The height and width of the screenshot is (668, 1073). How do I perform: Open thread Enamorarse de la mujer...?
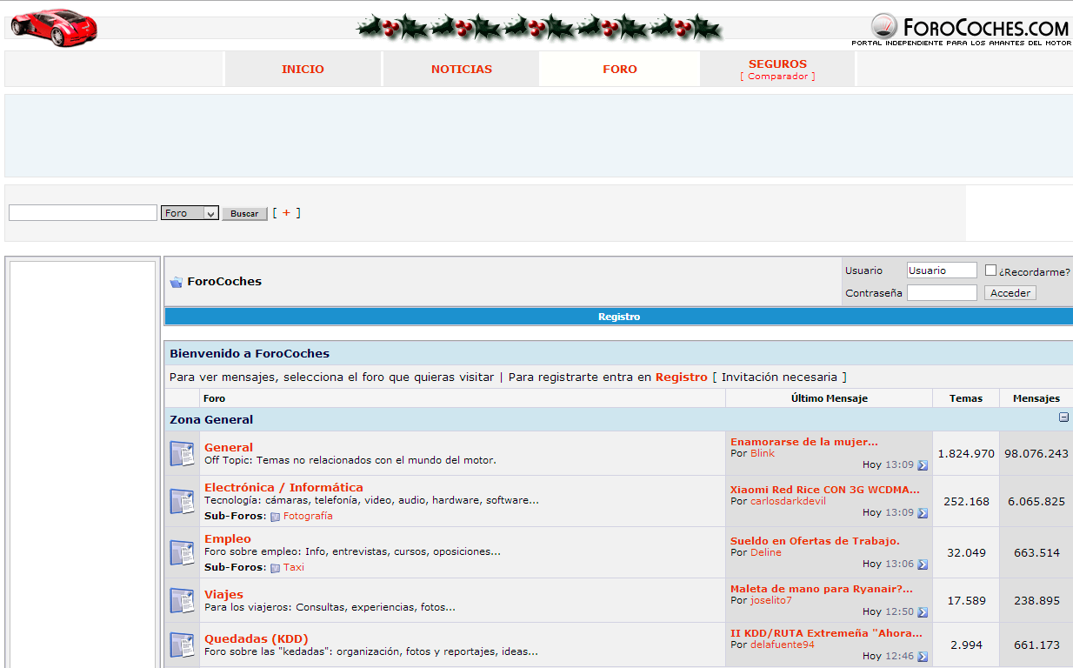[804, 442]
